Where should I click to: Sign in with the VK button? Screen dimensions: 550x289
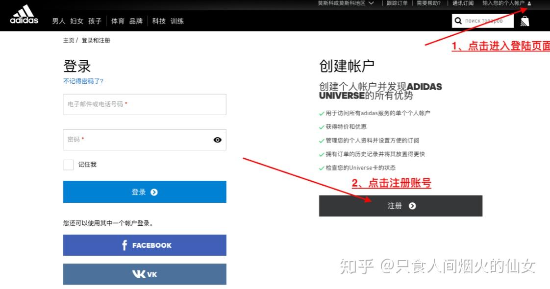[145, 274]
